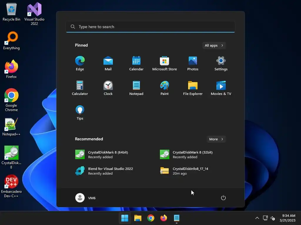301x225 pixels.
Task: Open Edge from pinned apps
Action: pos(80,64)
